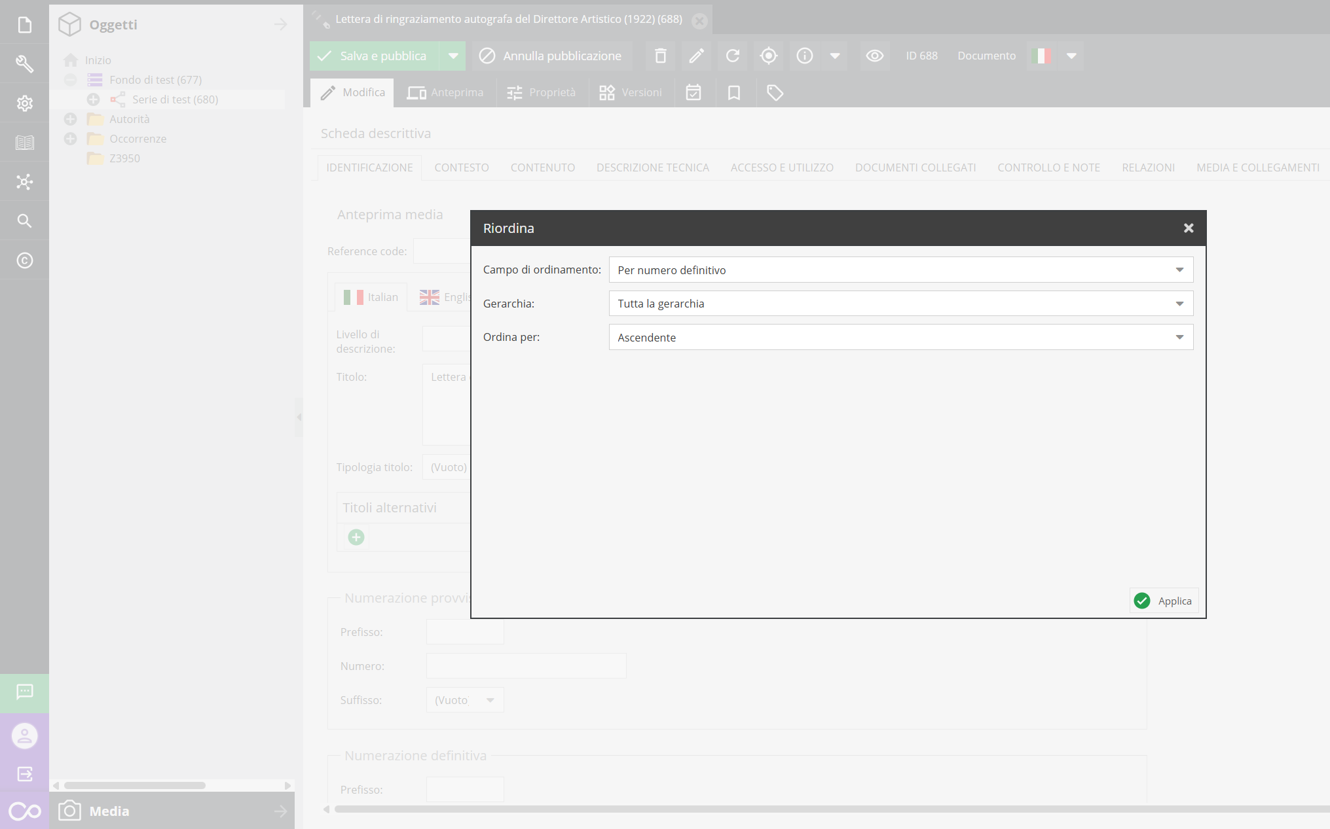Open the Campo di ordinamento dropdown
The width and height of the screenshot is (1330, 829).
pos(900,270)
